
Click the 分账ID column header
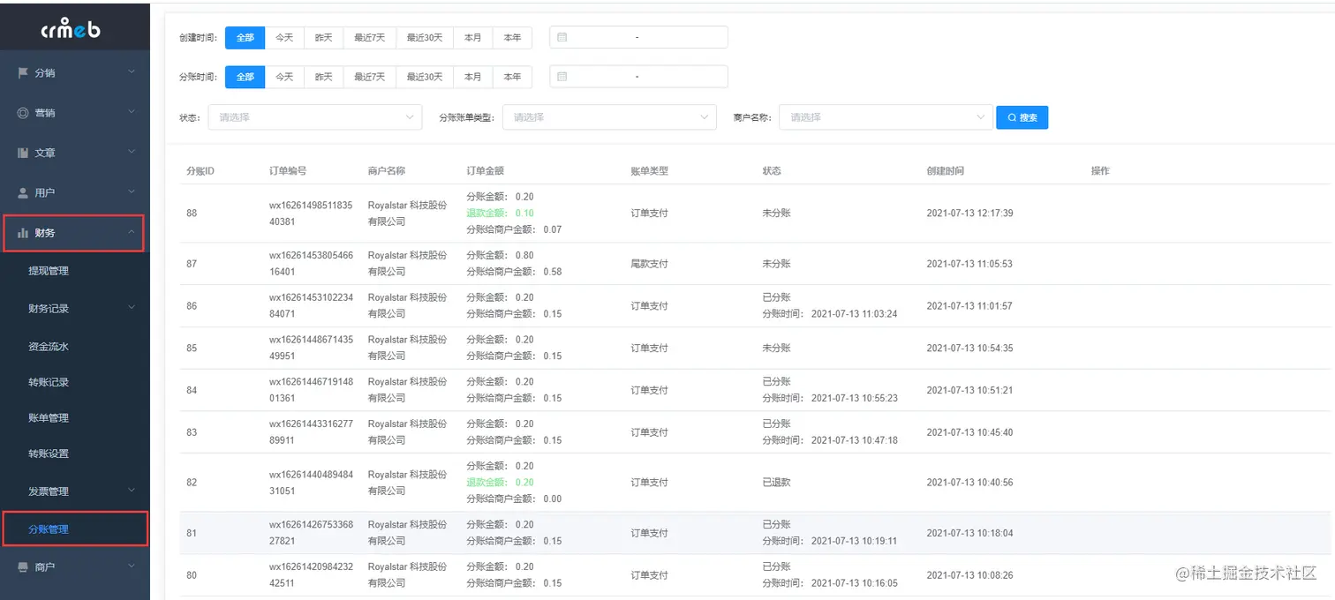click(200, 171)
